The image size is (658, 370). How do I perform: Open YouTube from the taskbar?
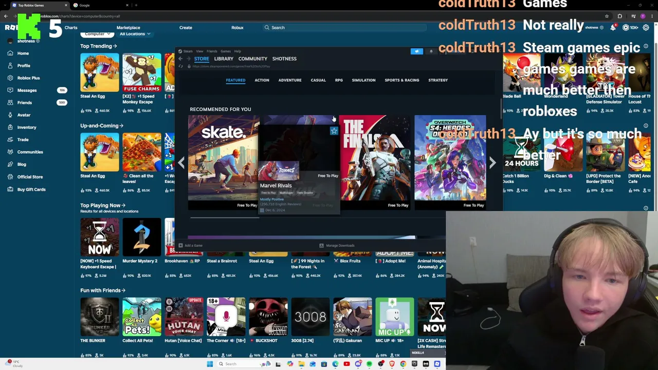(x=346, y=364)
